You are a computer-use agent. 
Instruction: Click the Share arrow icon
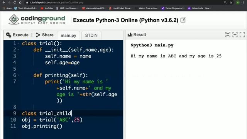pyautogui.click(x=38, y=35)
